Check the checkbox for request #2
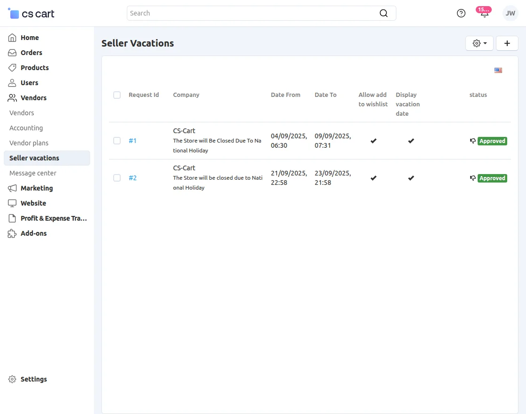The image size is (526, 414). pos(117,178)
